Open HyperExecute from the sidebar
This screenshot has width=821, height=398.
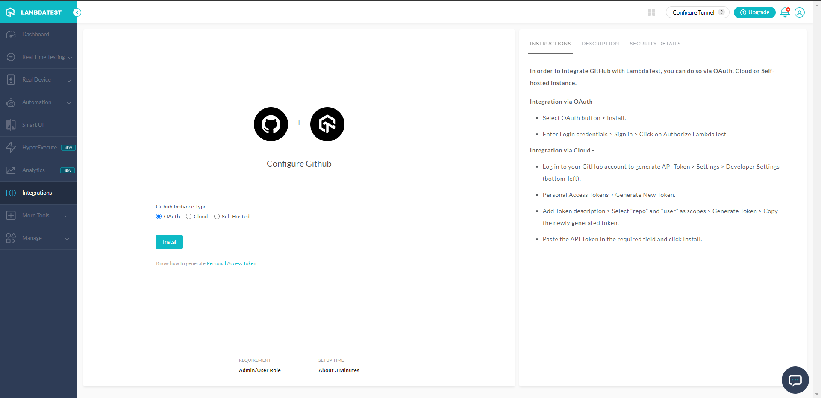38,148
